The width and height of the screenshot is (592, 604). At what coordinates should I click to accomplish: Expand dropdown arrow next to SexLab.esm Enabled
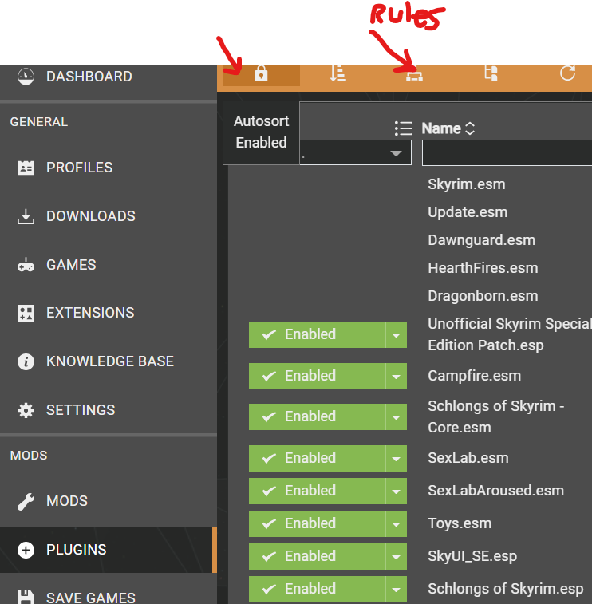point(396,459)
